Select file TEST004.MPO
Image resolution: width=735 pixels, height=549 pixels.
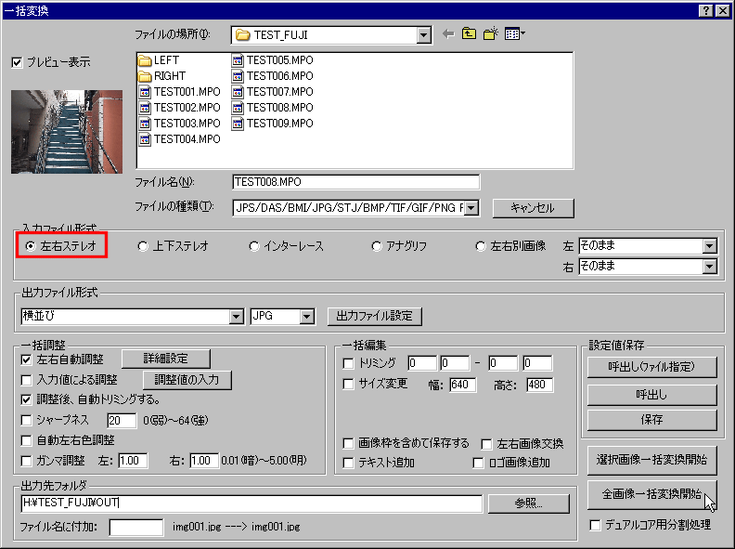pyautogui.click(x=179, y=139)
